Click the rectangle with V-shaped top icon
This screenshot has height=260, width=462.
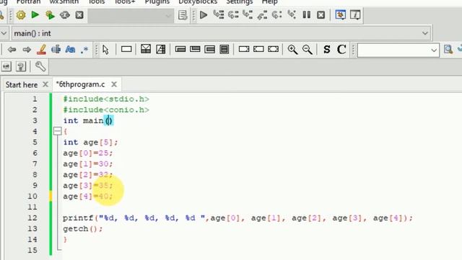tap(146, 49)
